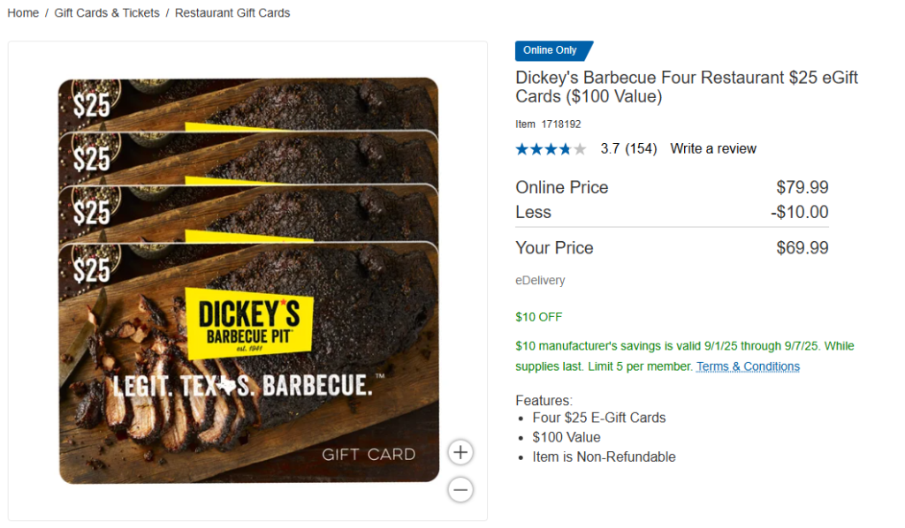Click the Online Only badge
The image size is (905, 528).
click(553, 50)
